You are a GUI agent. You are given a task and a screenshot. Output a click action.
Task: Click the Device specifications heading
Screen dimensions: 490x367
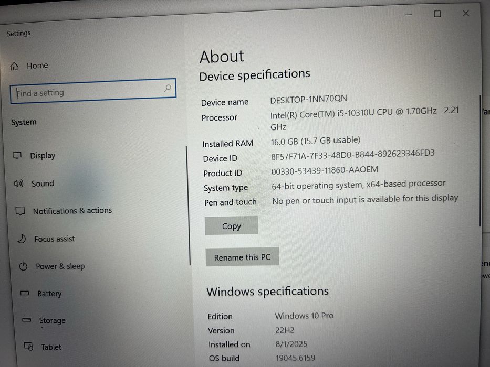tap(254, 75)
